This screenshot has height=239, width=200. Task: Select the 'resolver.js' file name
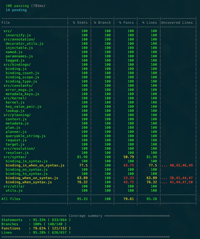coord(17,153)
